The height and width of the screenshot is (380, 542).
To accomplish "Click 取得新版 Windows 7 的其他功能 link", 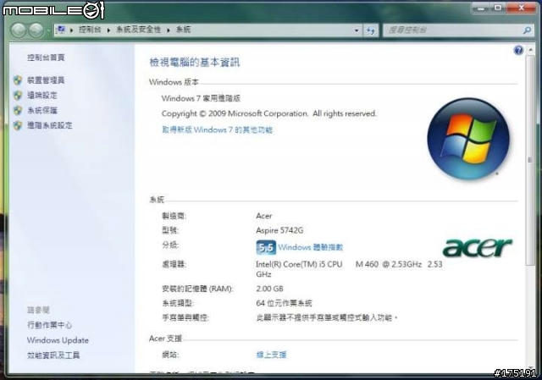I will tap(217, 129).
